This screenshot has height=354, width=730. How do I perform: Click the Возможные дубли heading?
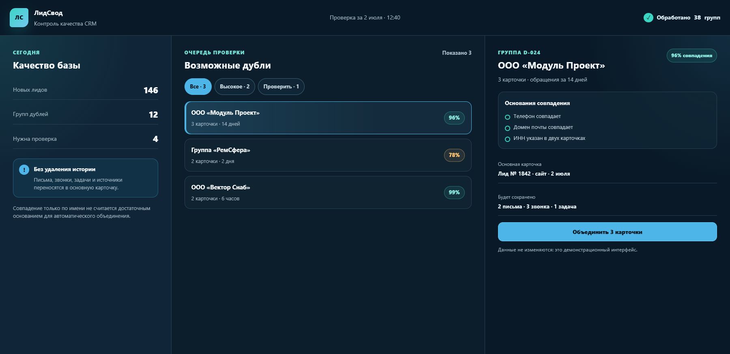click(x=228, y=65)
